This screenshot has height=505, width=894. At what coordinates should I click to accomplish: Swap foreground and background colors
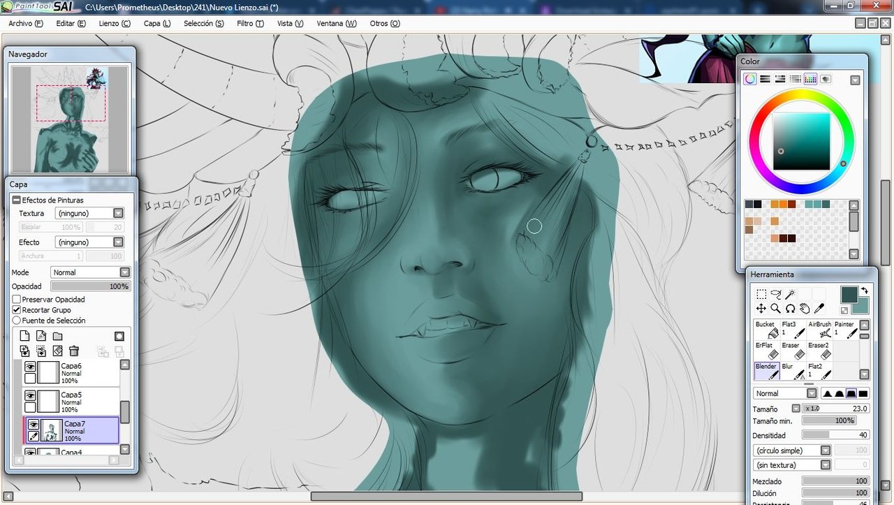(865, 291)
